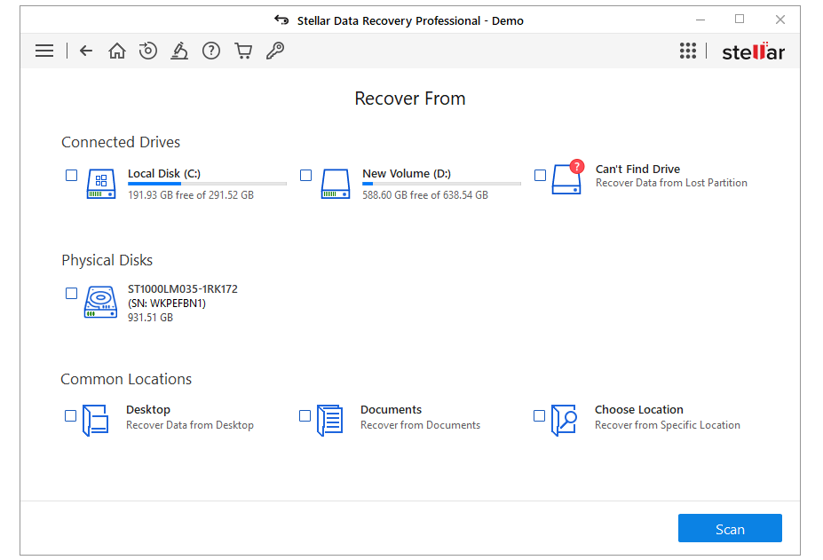This screenshot has height=560, width=823.
Task: Click '191.93 GB free of 291.52 GB'
Action: (191, 195)
